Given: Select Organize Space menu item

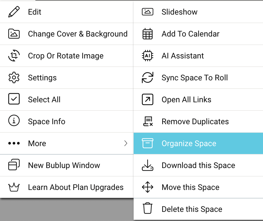Looking at the screenshot, I should [x=189, y=143].
